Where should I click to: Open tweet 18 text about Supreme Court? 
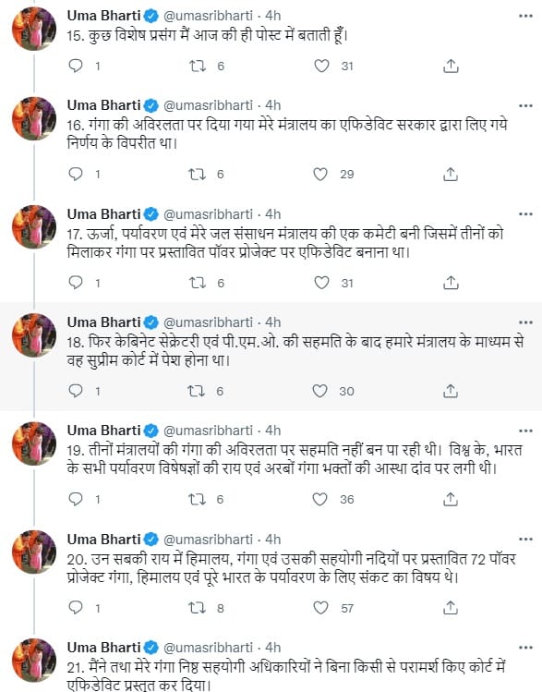295,351
